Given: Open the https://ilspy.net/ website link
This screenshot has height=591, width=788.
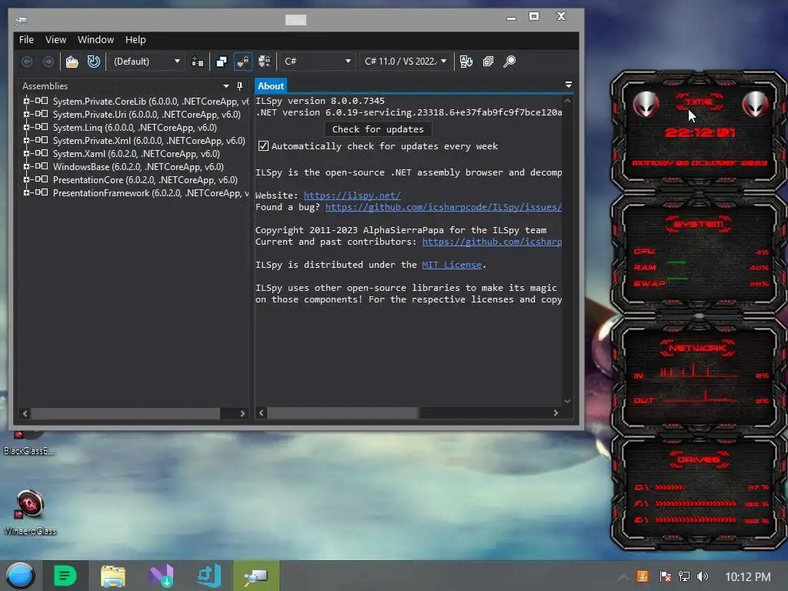Looking at the screenshot, I should tap(352, 195).
